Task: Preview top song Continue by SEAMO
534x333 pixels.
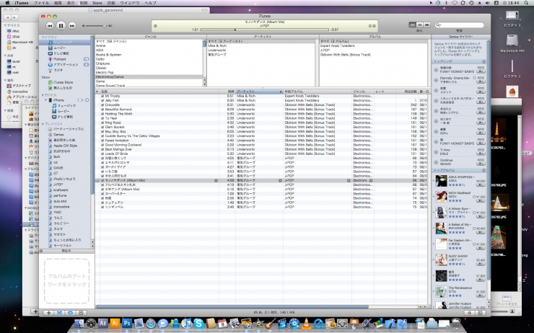Action: [436, 162]
